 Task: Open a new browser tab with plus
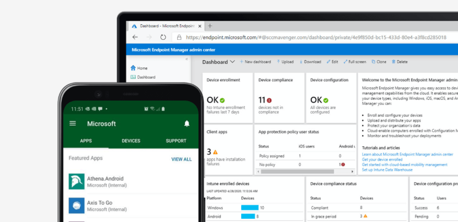click(x=210, y=26)
